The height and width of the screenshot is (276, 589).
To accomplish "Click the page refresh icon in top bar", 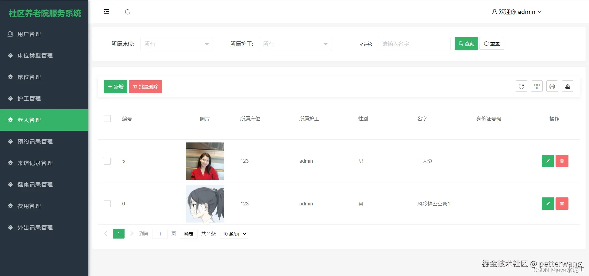I will click(128, 12).
